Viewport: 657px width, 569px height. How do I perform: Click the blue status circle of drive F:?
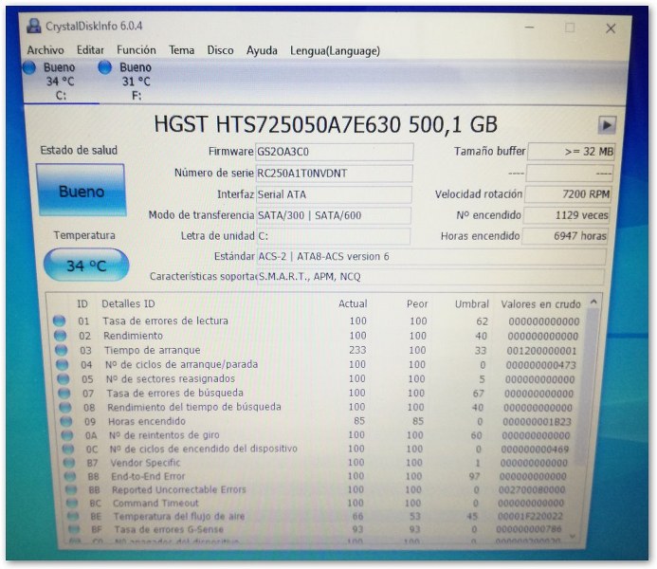[x=104, y=67]
